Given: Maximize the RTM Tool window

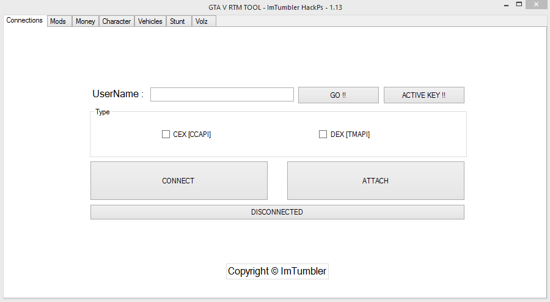Looking at the screenshot, I should tap(519, 5).
